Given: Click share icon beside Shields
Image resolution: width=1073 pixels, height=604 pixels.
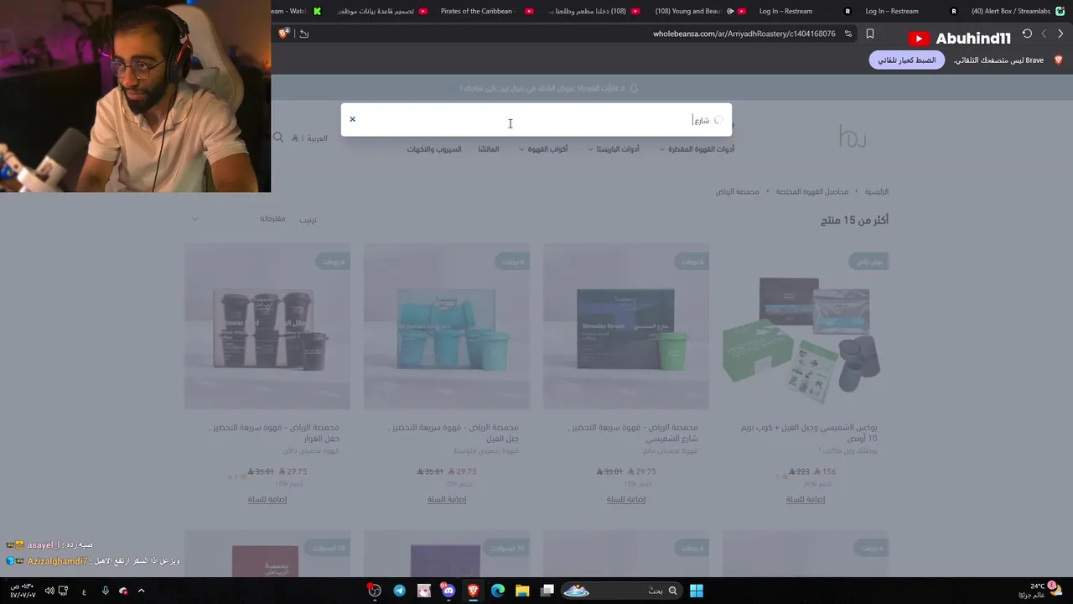Looking at the screenshot, I should pyautogui.click(x=303, y=34).
